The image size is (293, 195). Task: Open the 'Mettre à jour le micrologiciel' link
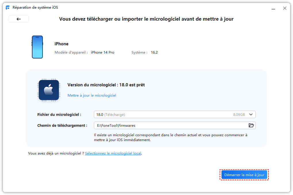(x=92, y=95)
